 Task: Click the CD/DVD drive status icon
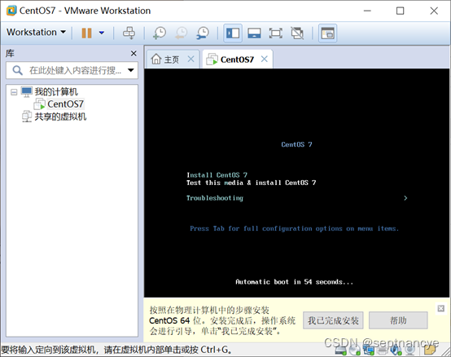pyautogui.click(x=354, y=350)
